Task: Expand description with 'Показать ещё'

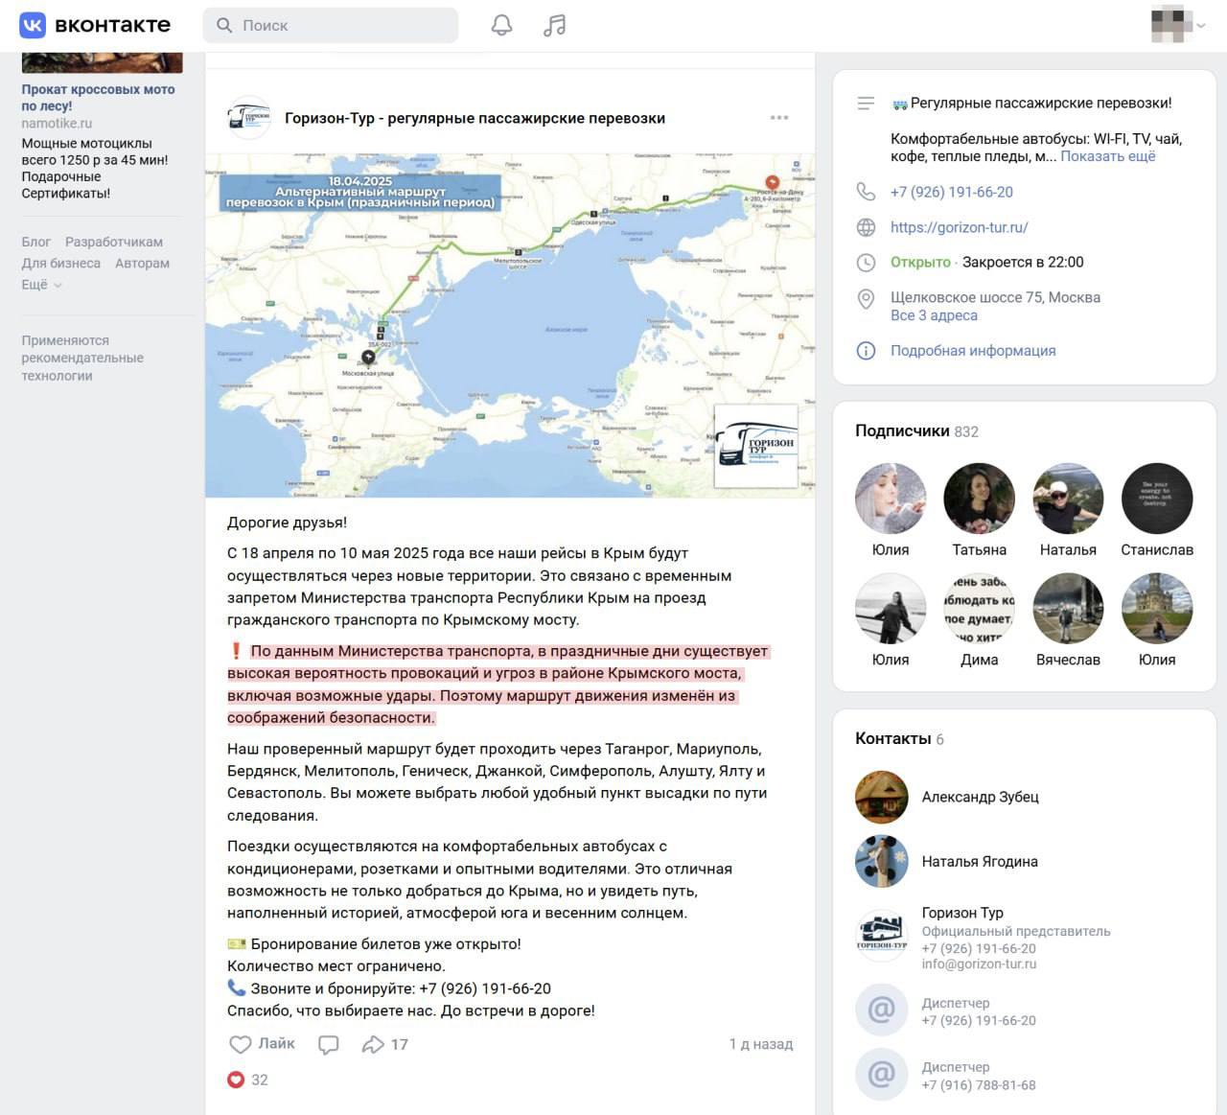Action: click(x=1107, y=156)
